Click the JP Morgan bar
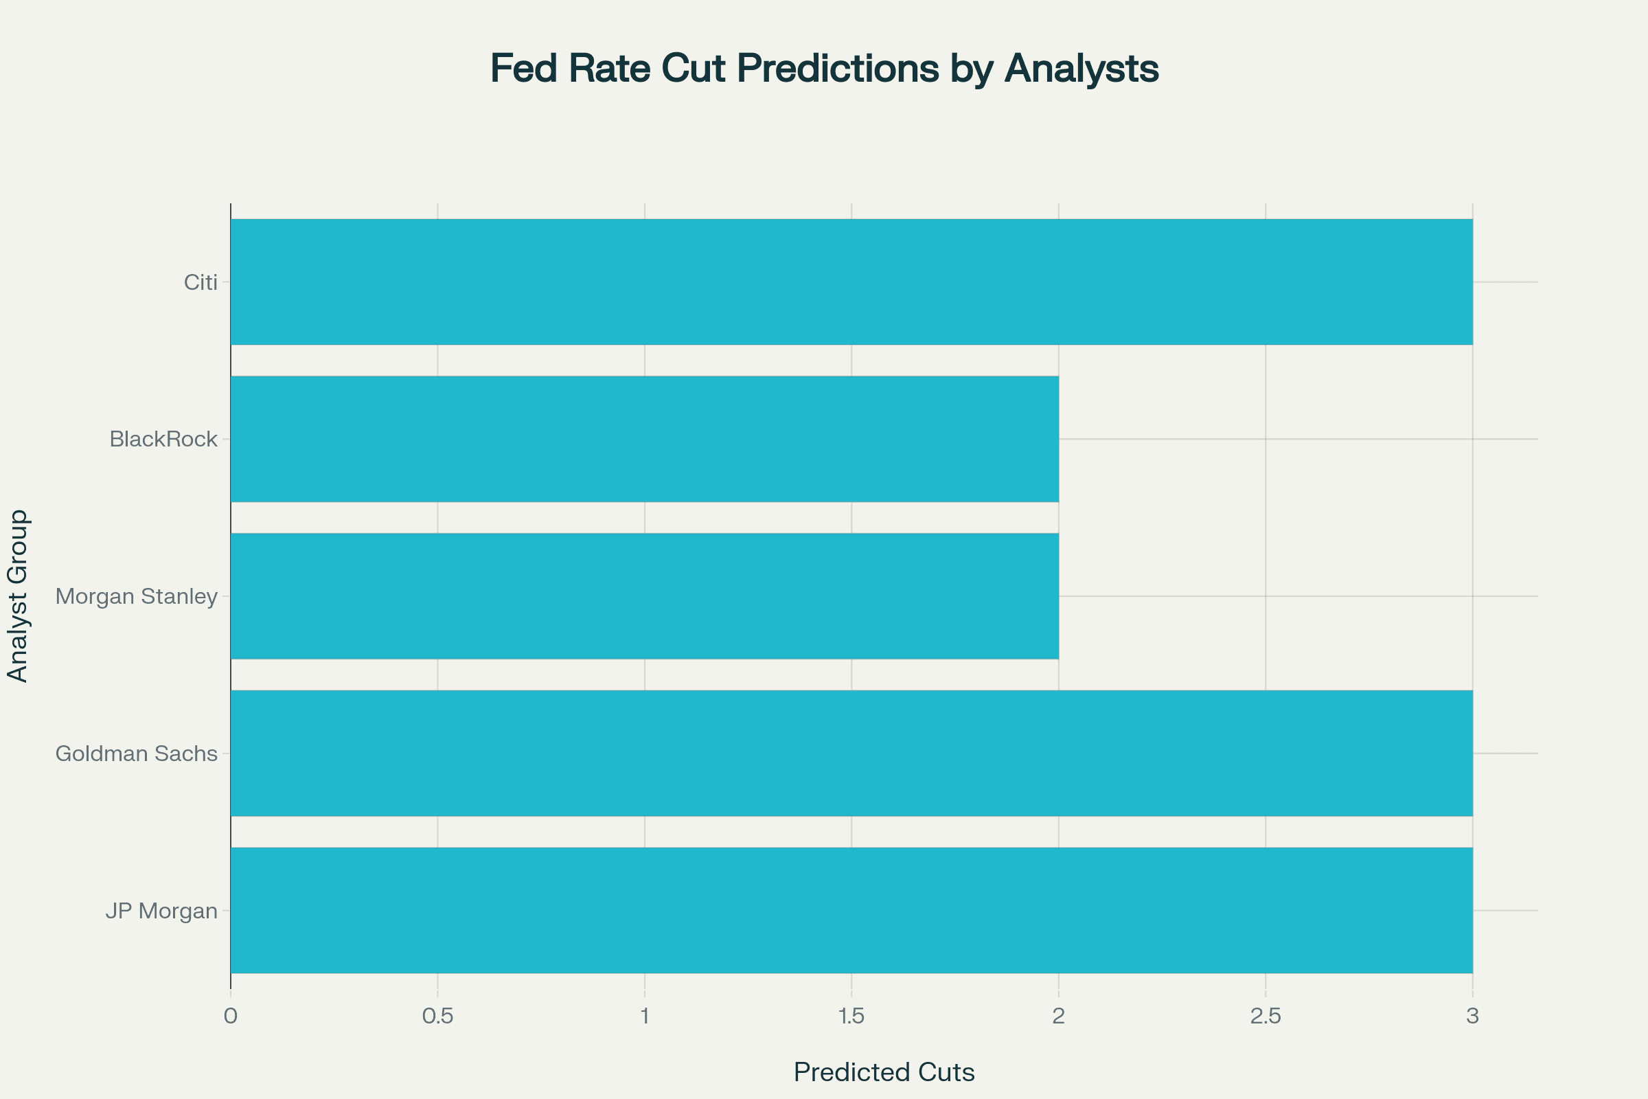This screenshot has height=1099, width=1648. click(x=851, y=909)
